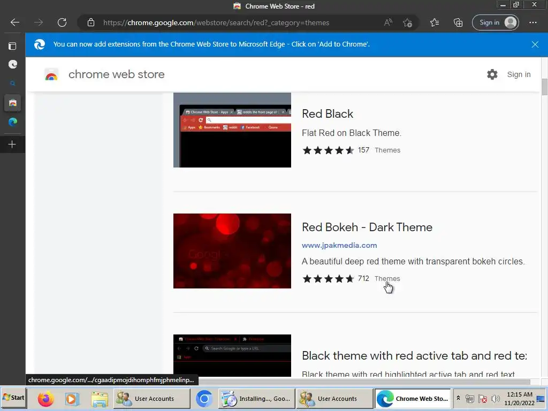Select the Chrome Web Store vertical tab
Screen dimensions: 548x411
13,103
